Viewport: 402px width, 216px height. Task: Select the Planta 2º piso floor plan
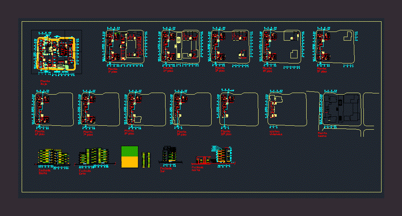point(181,46)
